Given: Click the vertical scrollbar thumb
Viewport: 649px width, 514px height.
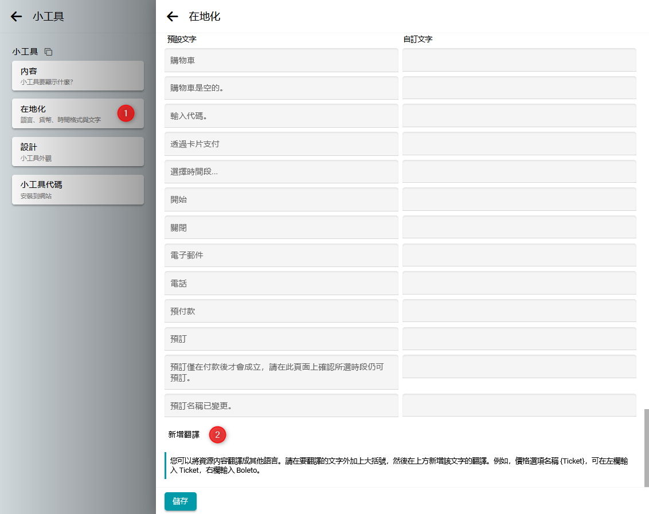Looking at the screenshot, I should tap(646, 447).
